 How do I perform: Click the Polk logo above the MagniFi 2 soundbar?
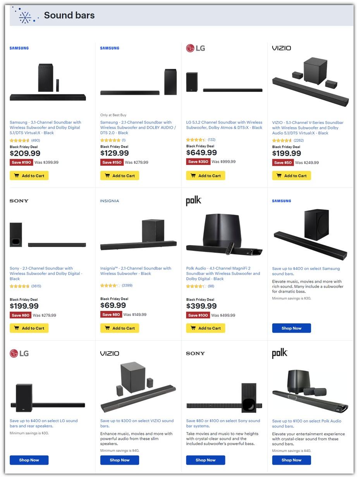click(x=194, y=201)
